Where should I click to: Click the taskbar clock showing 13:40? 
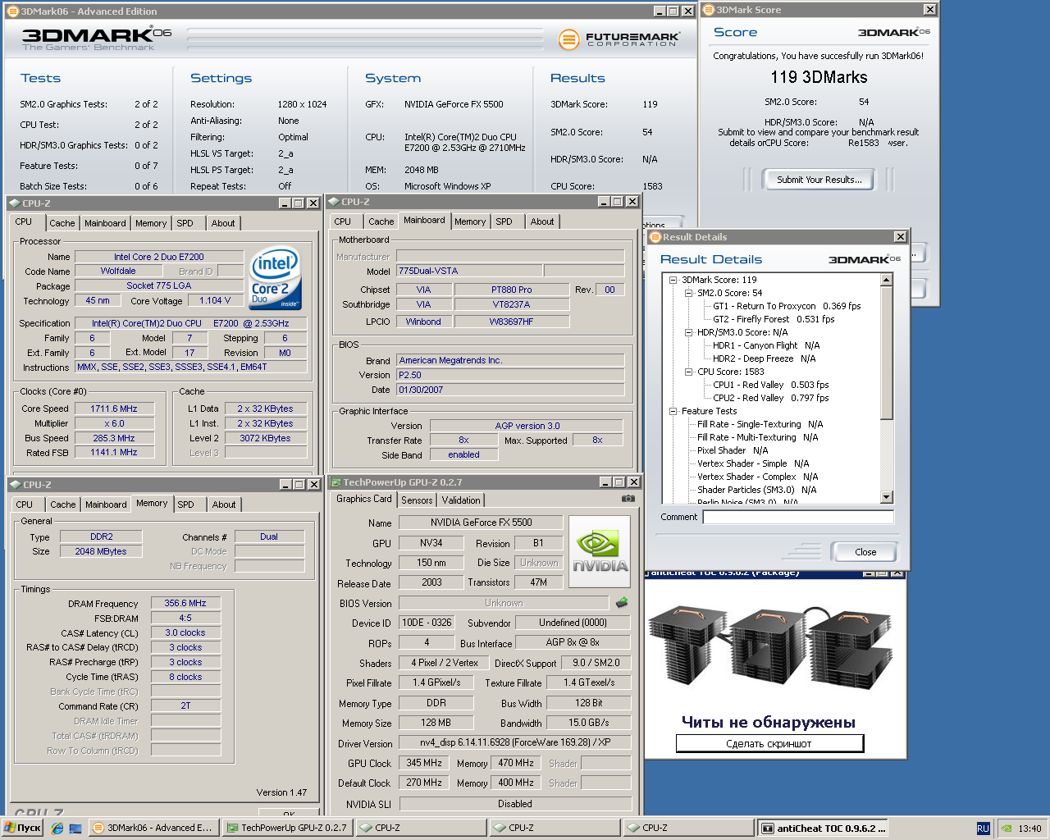tap(1029, 829)
